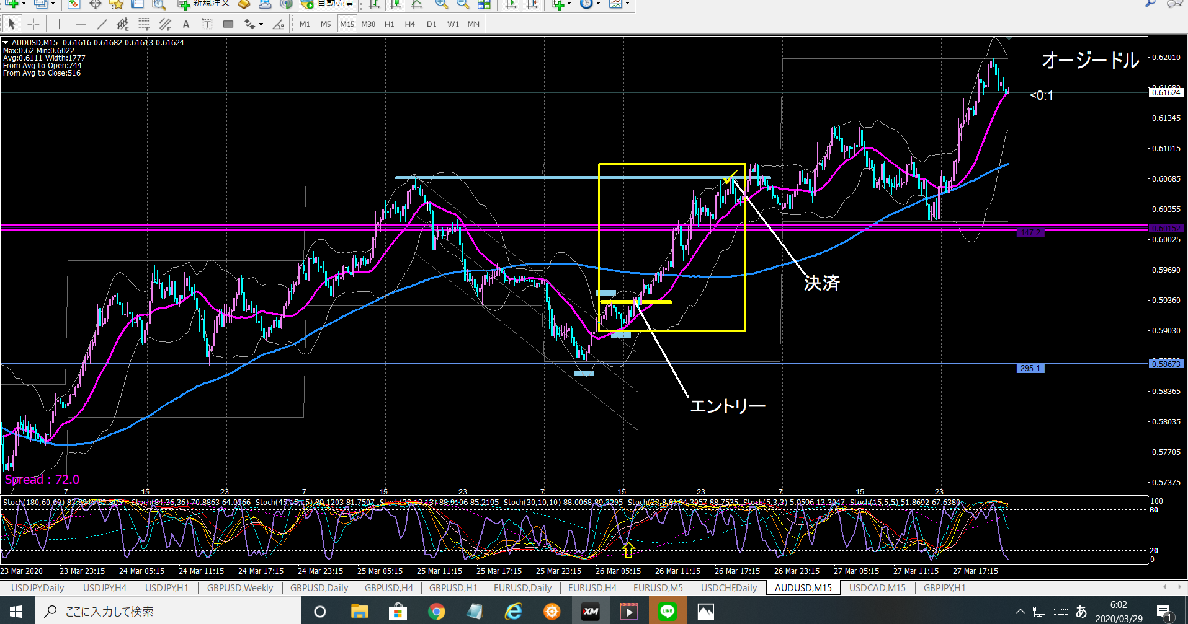
Task: Choose the equidistant channel tool
Action: click(123, 24)
